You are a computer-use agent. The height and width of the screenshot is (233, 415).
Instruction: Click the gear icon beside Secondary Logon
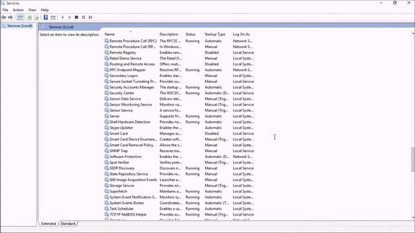tap(106, 76)
